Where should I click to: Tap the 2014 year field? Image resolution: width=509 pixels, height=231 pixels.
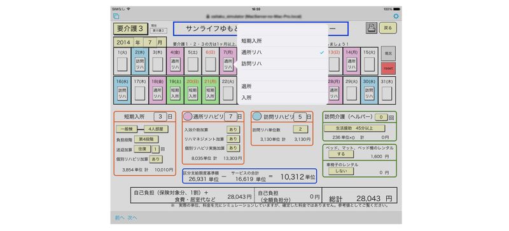pyautogui.click(x=123, y=42)
